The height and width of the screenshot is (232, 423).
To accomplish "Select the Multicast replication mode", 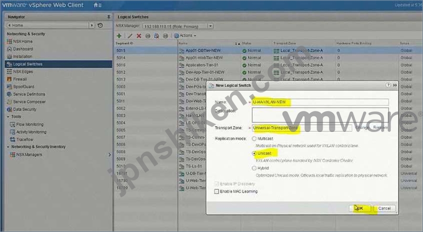I will (254, 139).
